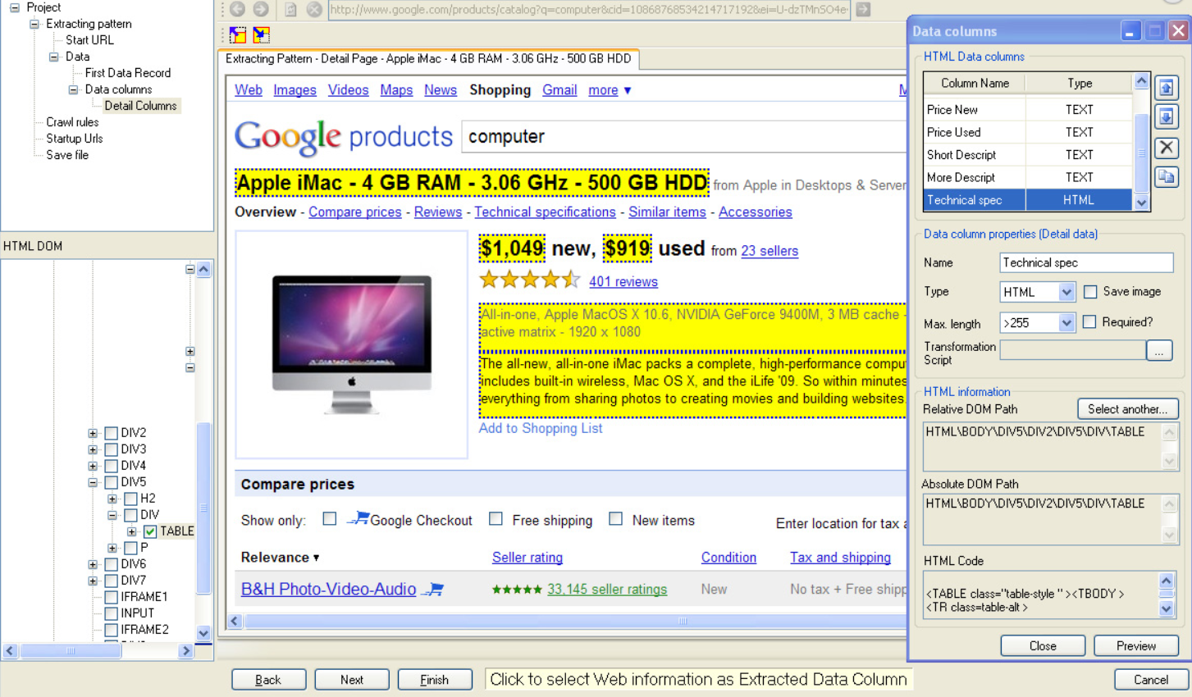Click the browser forward arrow icon

pyautogui.click(x=261, y=9)
